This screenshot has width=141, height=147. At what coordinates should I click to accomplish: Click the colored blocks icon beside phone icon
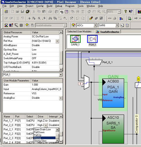pos(11,25)
